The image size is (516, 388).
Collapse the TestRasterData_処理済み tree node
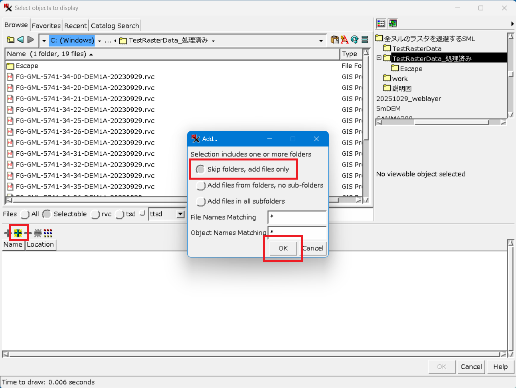pyautogui.click(x=379, y=58)
